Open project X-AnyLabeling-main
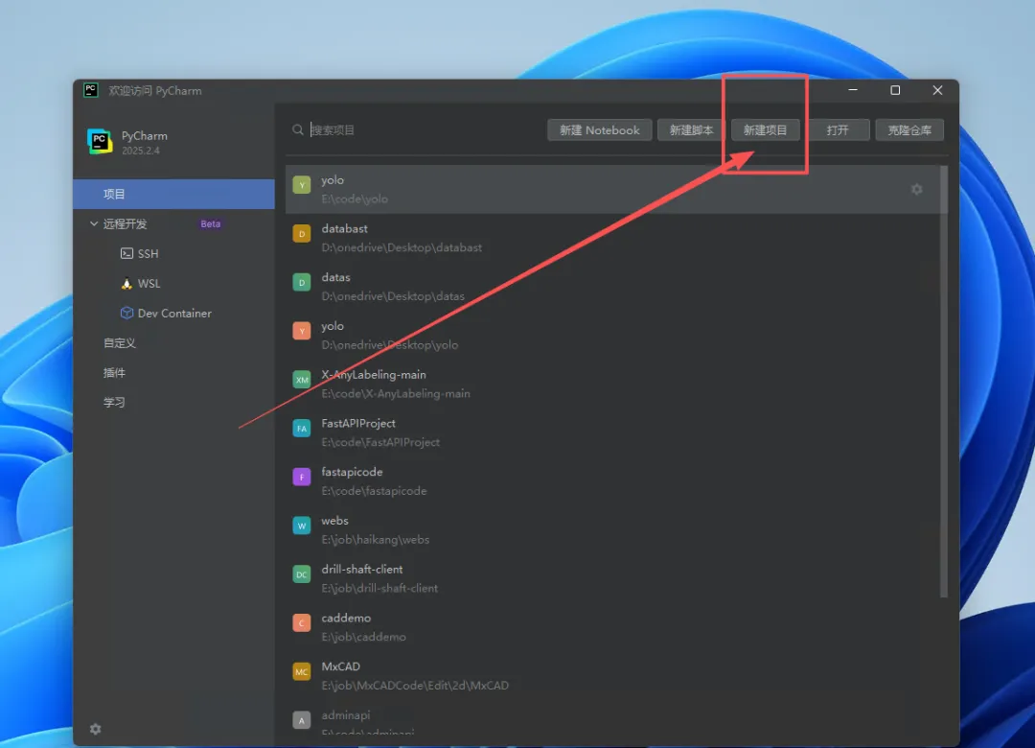This screenshot has width=1035, height=748. coord(612,384)
